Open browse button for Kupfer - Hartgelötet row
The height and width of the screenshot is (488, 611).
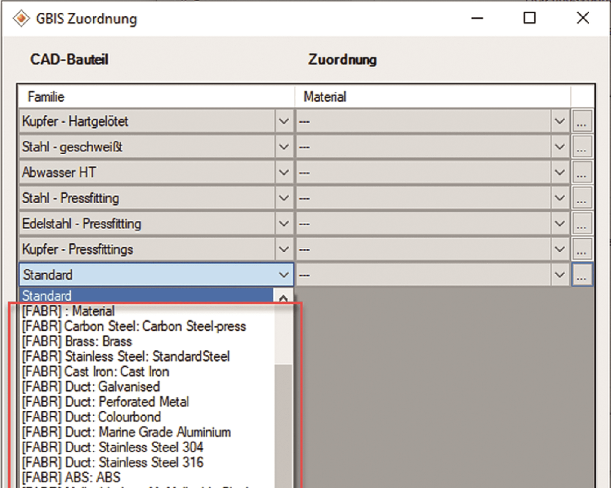click(x=582, y=122)
